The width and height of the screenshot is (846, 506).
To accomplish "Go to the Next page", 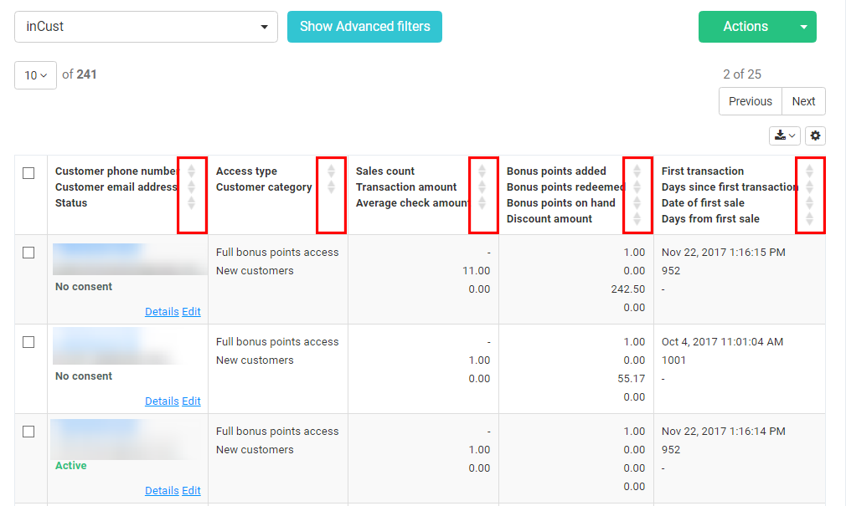I will coord(803,101).
